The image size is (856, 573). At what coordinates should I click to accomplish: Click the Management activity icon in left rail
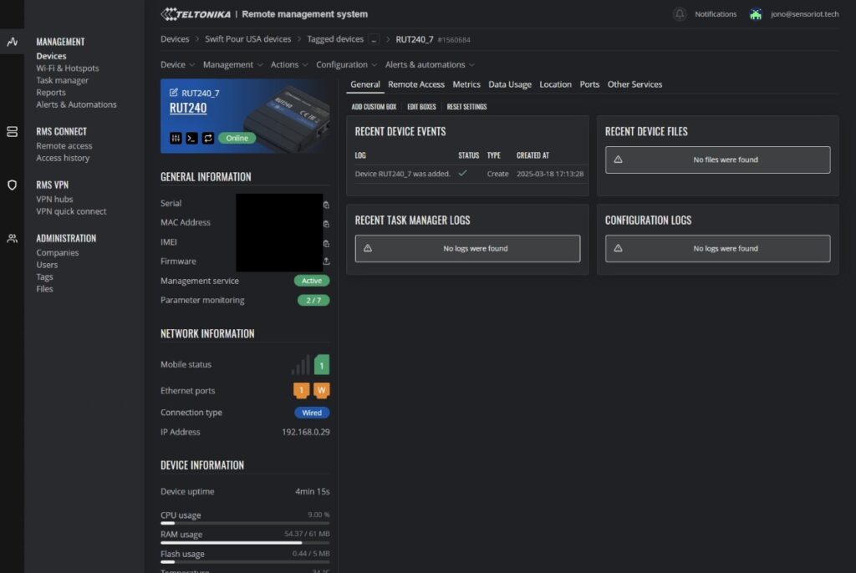point(12,41)
